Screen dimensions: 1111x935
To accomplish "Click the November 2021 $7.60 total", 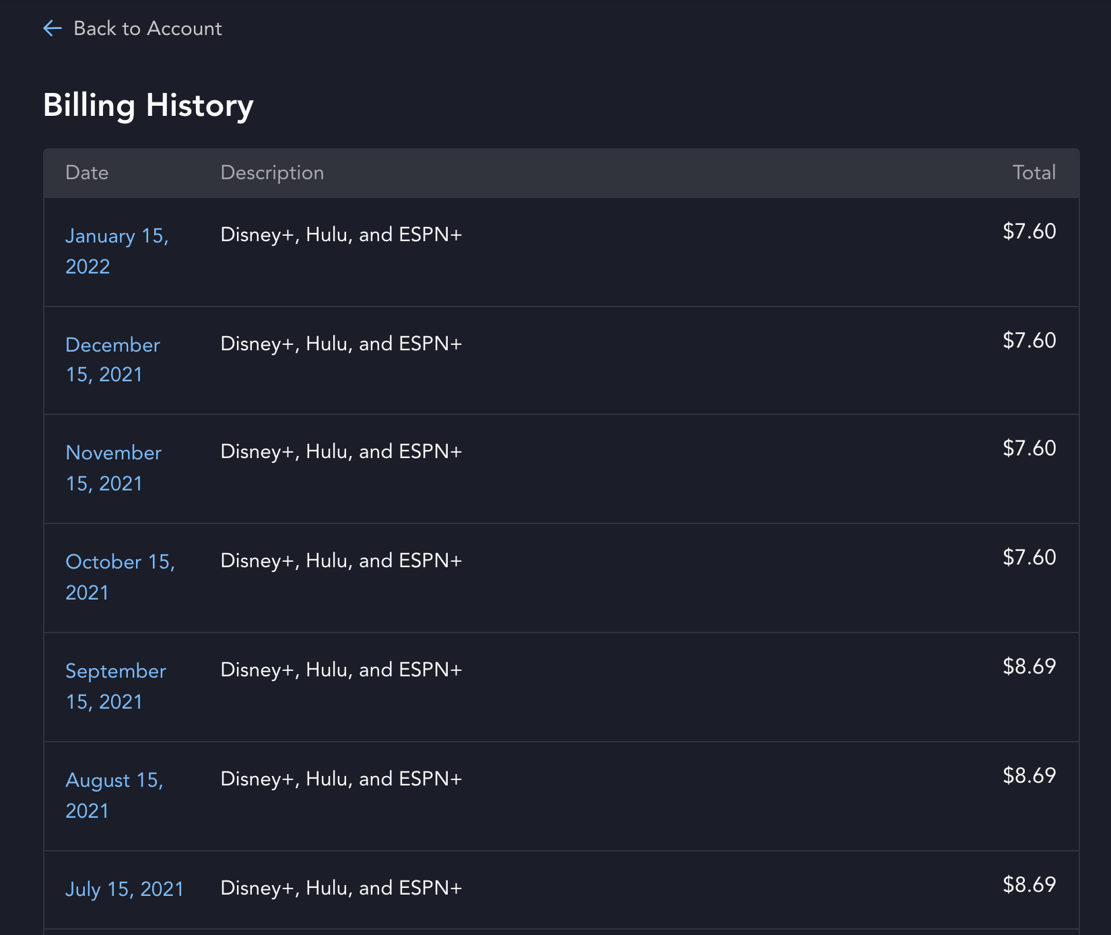I will [x=1029, y=449].
